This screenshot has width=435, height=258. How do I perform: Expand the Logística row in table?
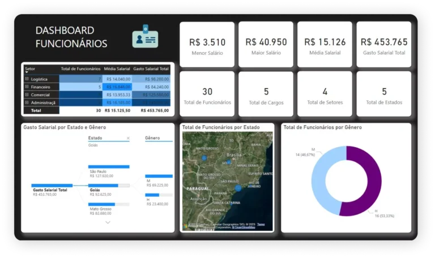pyautogui.click(x=27, y=79)
